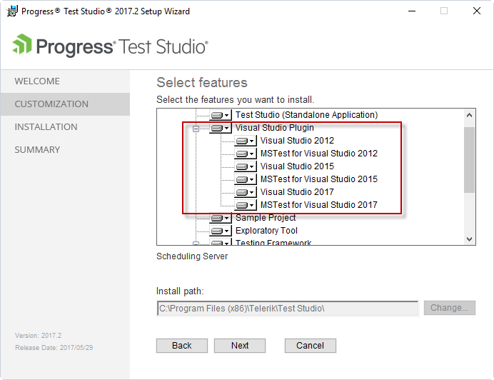Click the Next button
494x380 pixels.
(240, 346)
